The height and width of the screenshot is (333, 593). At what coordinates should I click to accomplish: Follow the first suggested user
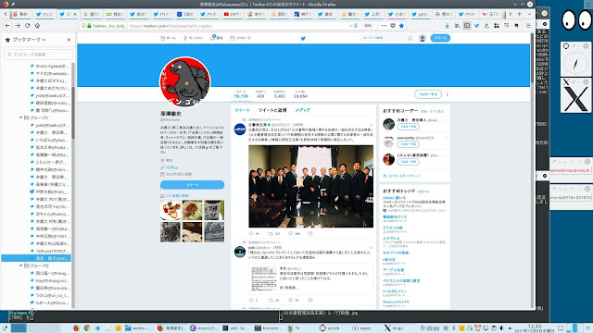[x=408, y=127]
